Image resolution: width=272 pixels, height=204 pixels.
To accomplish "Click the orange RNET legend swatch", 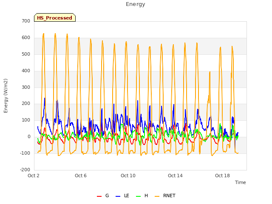I will (x=157, y=196).
